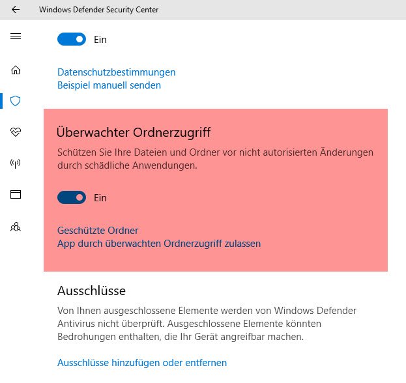This screenshot has width=406, height=383.
Task: Click the Windows Defender Security Center title
Action: (98, 10)
